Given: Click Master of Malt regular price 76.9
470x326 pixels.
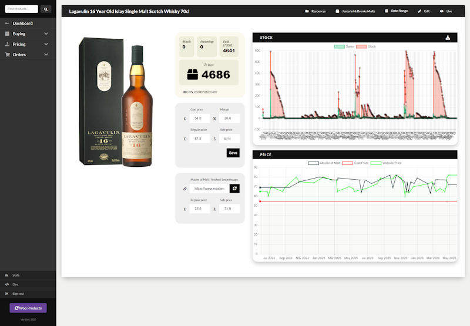Looking at the screenshot, I should click(x=200, y=209).
